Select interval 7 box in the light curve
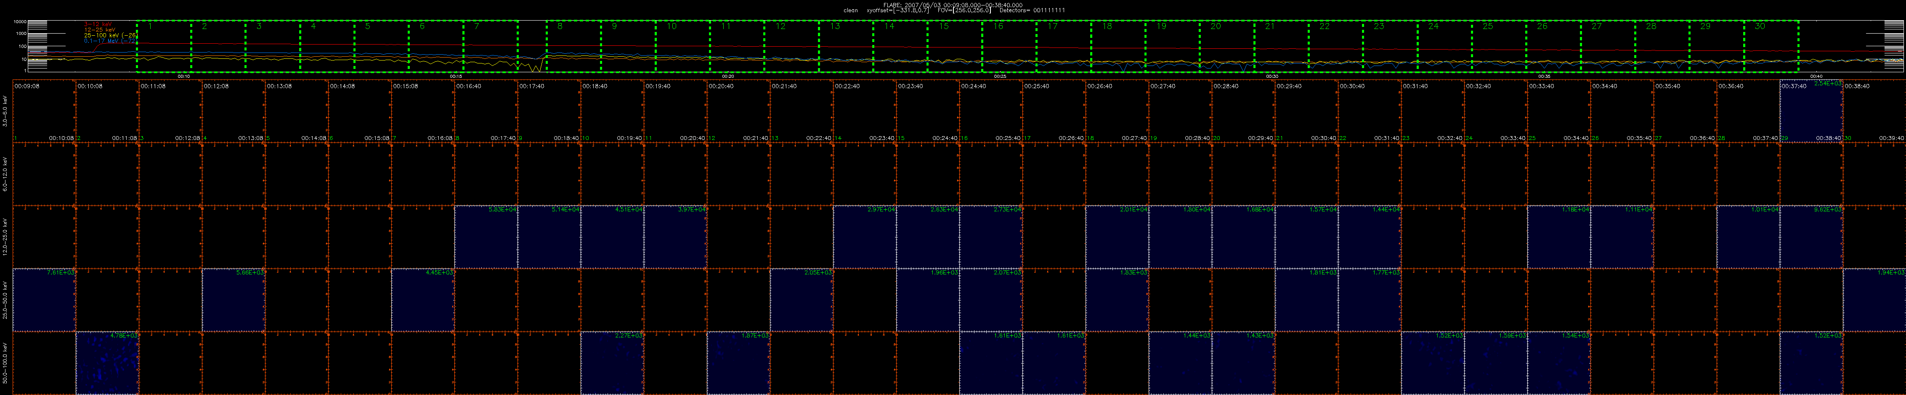This screenshot has width=1906, height=395. [491, 46]
